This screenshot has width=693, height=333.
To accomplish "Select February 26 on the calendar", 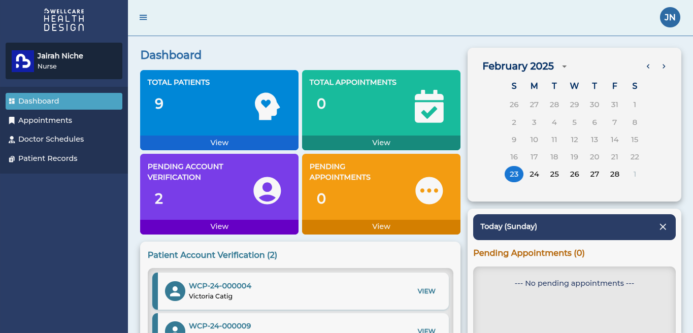I will click(x=574, y=174).
